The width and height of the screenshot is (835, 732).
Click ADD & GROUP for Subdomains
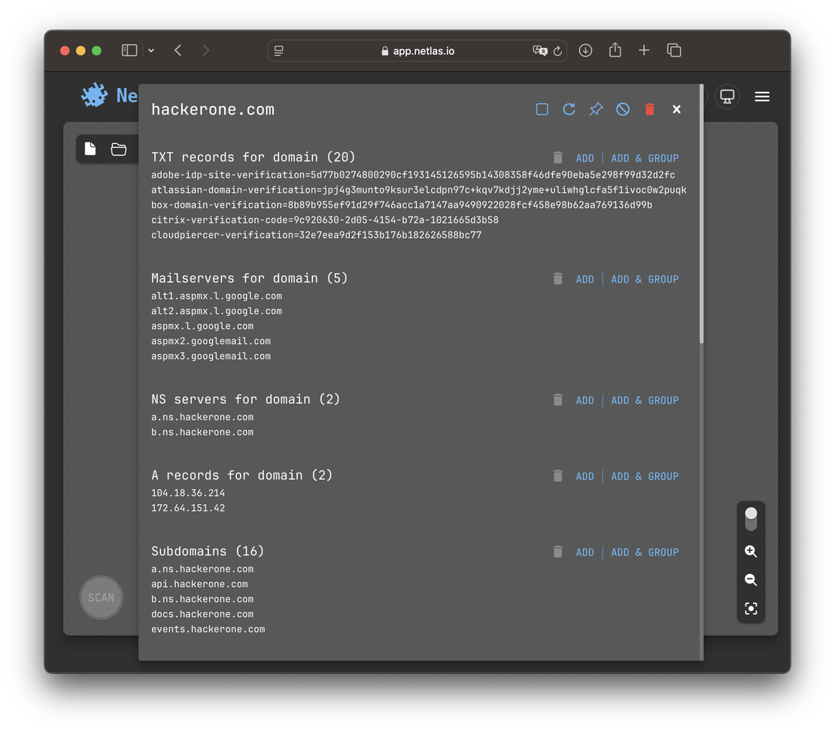[645, 552]
